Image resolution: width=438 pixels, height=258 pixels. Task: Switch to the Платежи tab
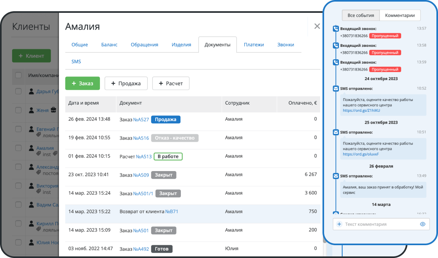coord(253,45)
